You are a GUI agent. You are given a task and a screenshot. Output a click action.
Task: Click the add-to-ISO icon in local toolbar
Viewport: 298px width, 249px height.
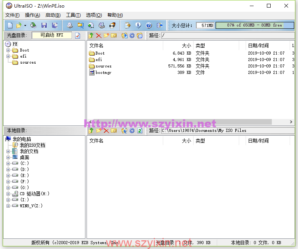tap(125, 131)
